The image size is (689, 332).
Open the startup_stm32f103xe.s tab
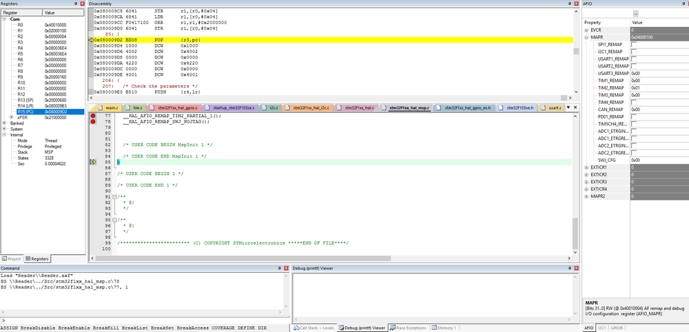click(x=230, y=107)
